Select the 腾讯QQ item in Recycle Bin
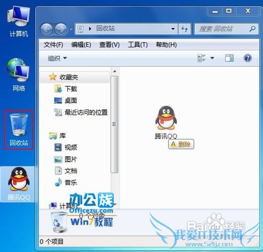The image size is (263, 252). 166,123
